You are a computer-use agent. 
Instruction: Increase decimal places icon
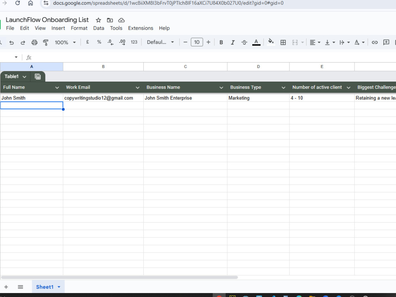[122, 42]
